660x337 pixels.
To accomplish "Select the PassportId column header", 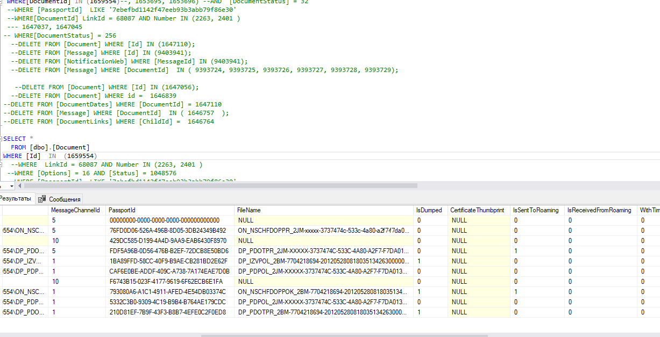I will [171, 210].
